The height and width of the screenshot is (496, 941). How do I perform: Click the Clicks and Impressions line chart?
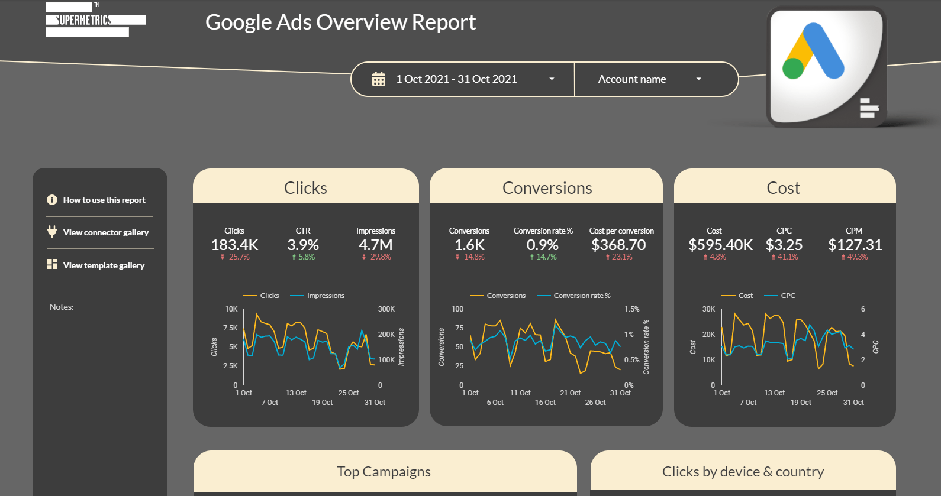click(310, 347)
